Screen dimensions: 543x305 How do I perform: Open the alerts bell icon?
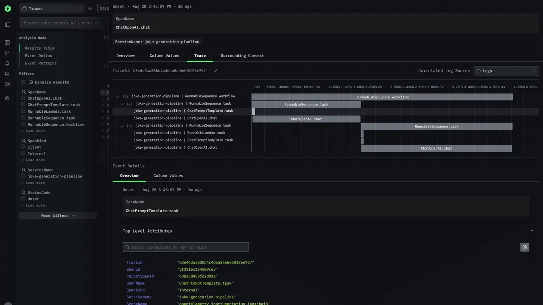[7, 63]
